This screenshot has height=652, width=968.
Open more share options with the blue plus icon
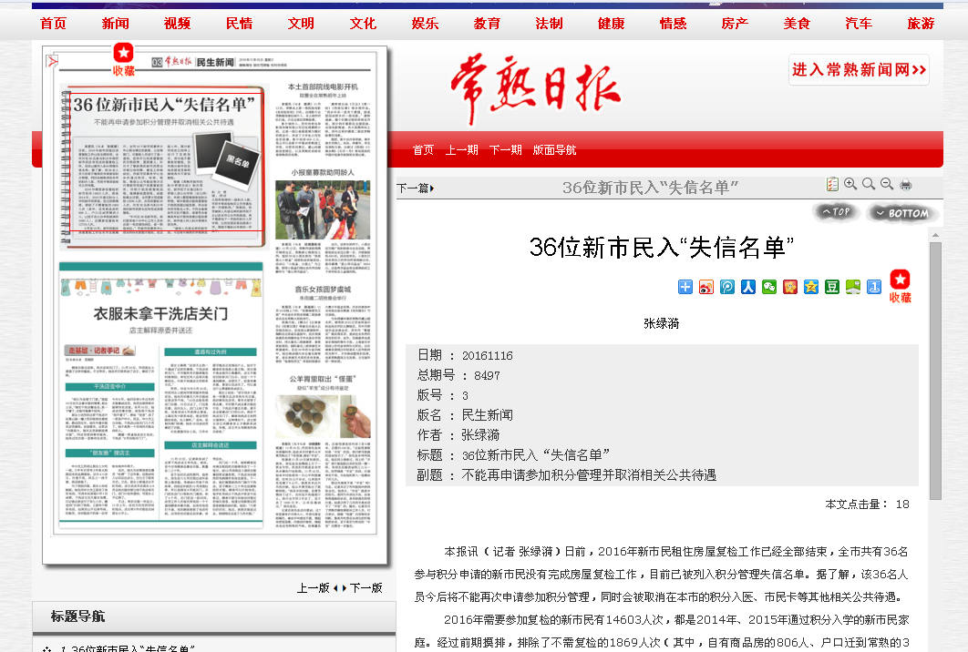pos(685,287)
